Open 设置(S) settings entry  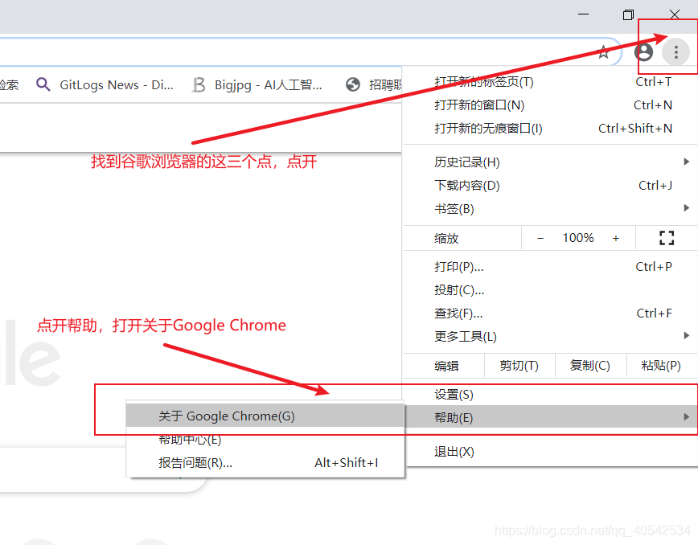(x=550, y=395)
